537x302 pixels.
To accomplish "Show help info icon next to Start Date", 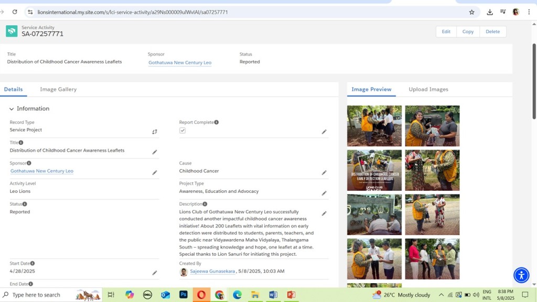I will [x=33, y=263].
